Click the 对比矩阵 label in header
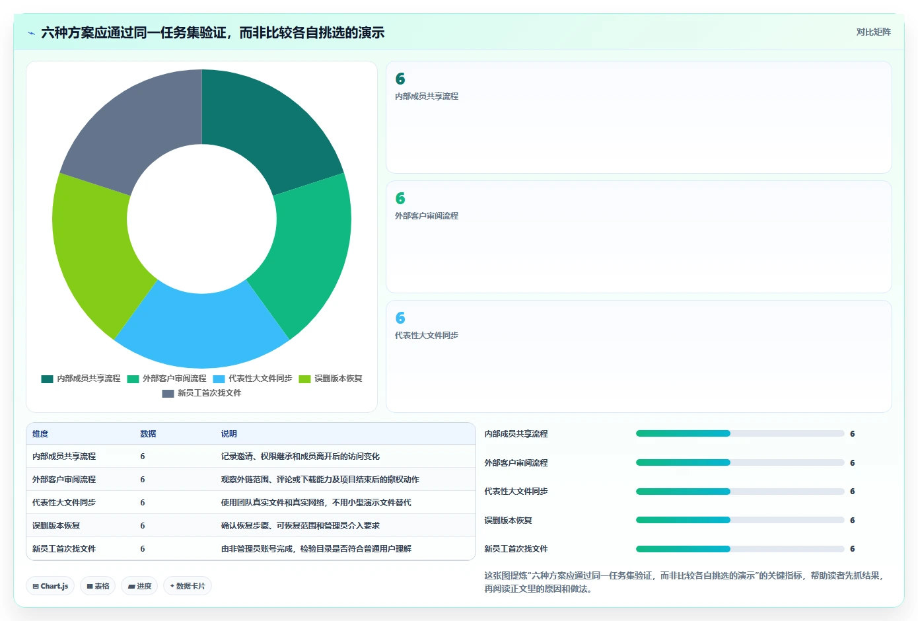 click(x=873, y=32)
